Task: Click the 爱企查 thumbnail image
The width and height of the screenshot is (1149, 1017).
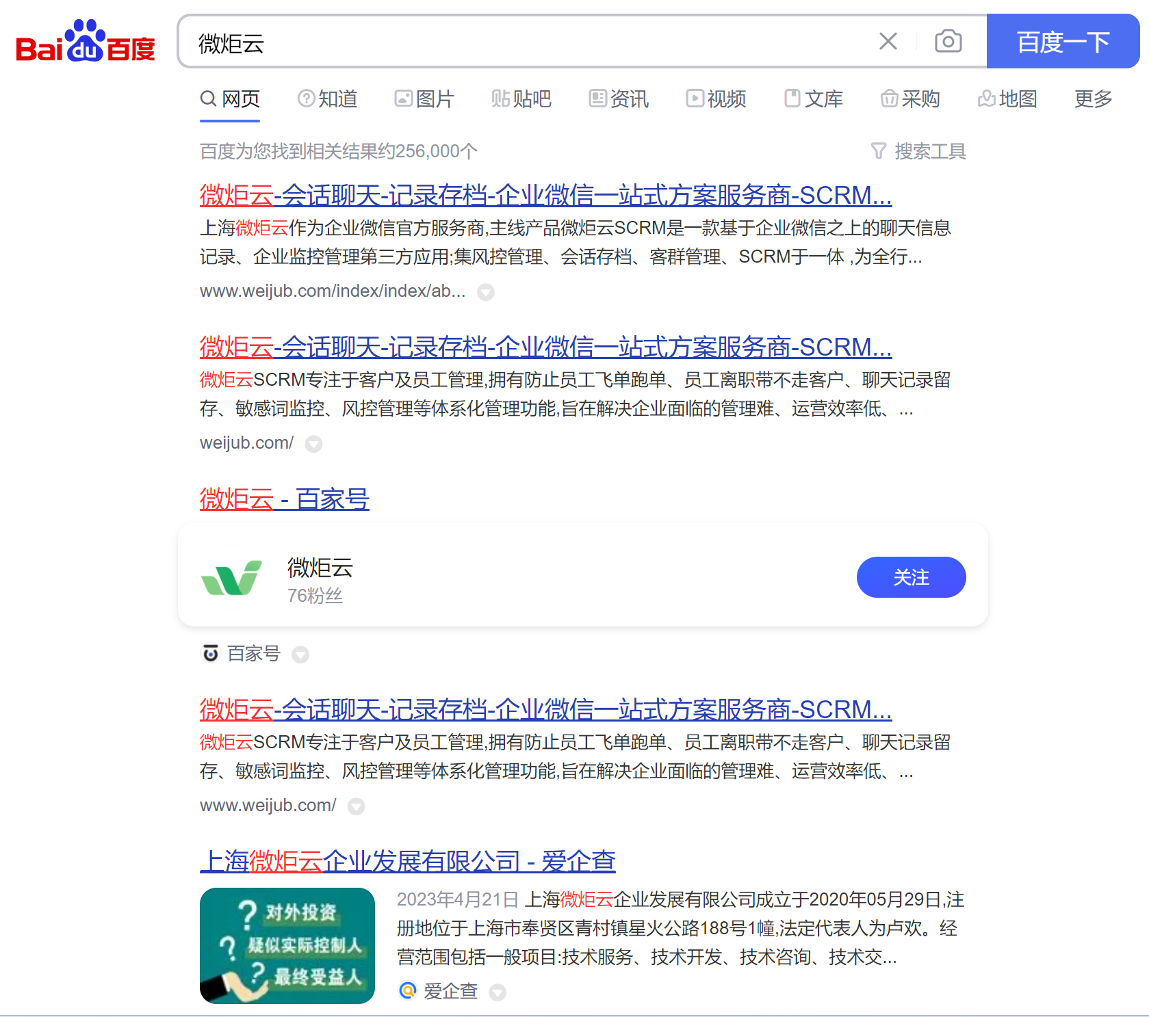Action: pyautogui.click(x=287, y=946)
